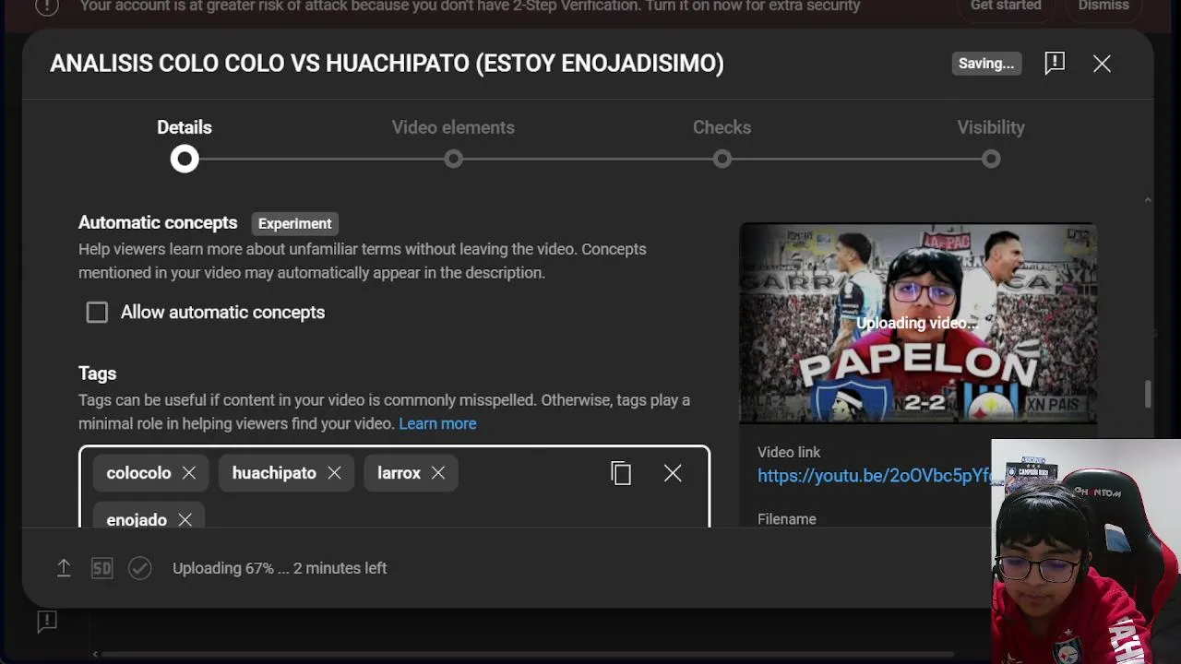
Task: Go to the Details step
Action: pyautogui.click(x=185, y=127)
